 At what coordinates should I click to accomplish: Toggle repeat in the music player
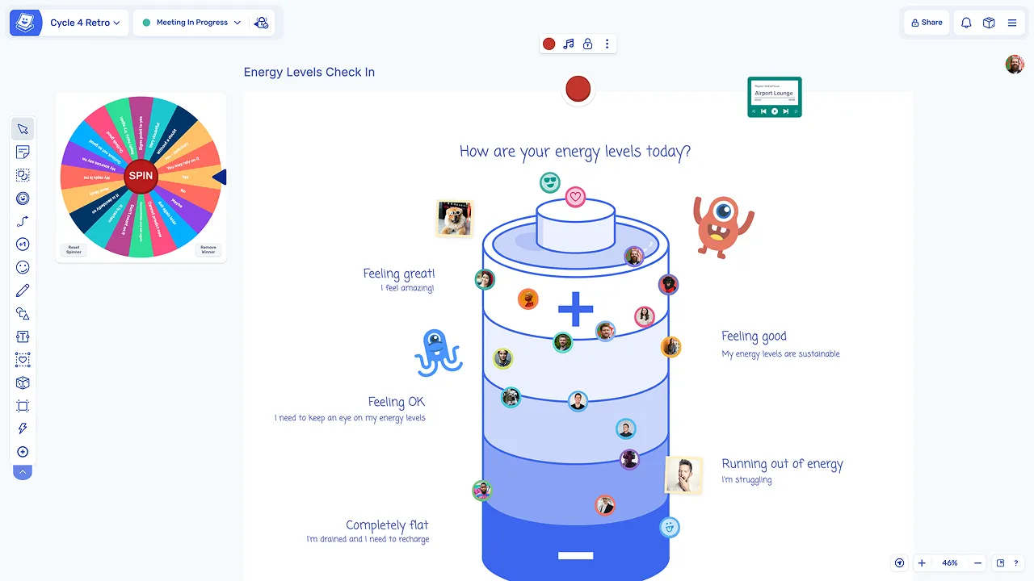[796, 111]
